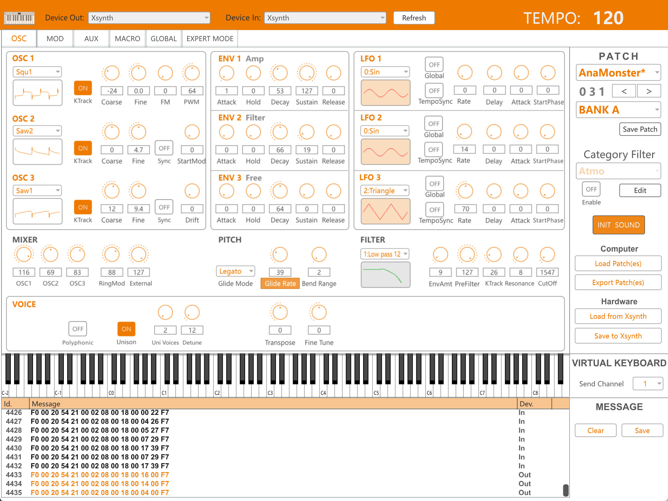Click the Filter Resonance knob
This screenshot has height=501, width=668.
[521, 255]
